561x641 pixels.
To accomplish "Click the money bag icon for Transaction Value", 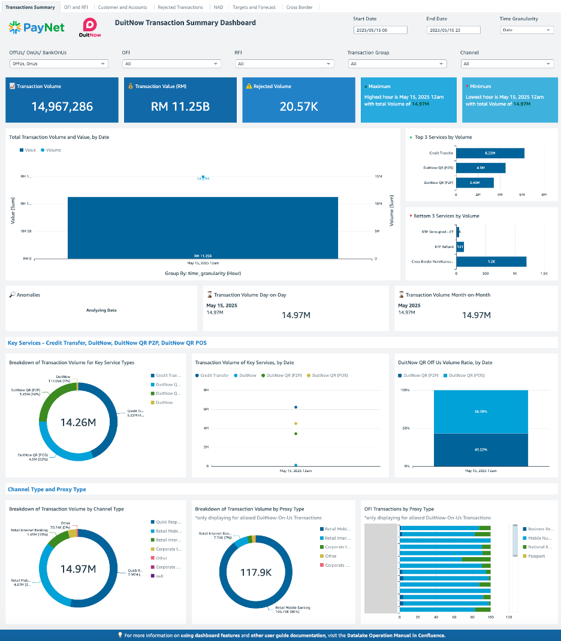I will (x=131, y=86).
